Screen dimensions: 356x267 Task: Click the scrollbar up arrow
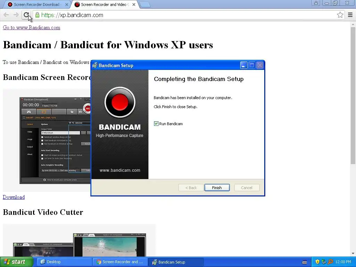pos(353,24)
